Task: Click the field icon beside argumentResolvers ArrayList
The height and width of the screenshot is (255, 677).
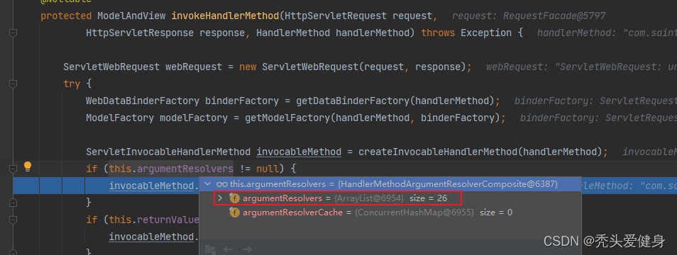Action: click(x=234, y=198)
